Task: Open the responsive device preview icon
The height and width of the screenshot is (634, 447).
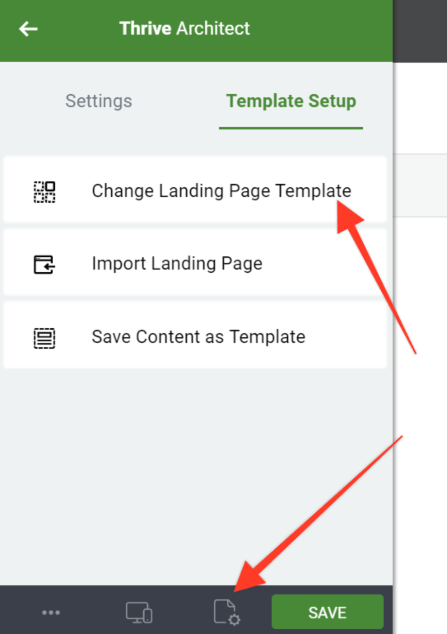Action: (139, 613)
